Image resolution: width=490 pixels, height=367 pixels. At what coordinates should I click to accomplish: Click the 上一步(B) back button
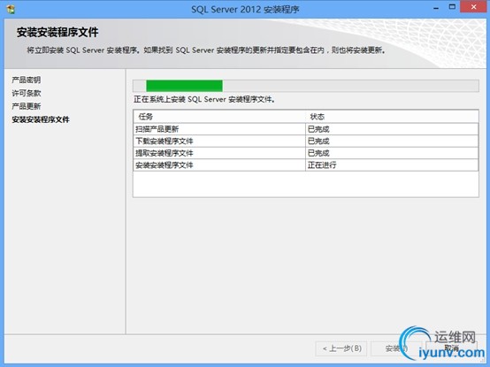pyautogui.click(x=342, y=348)
